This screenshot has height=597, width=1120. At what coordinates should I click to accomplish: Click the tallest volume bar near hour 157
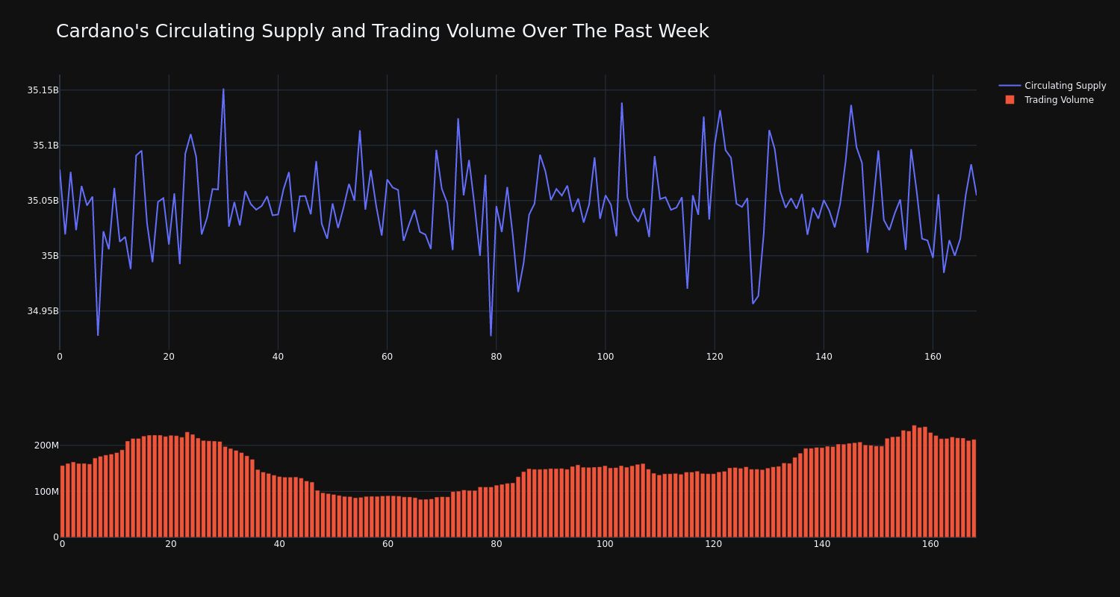914,481
